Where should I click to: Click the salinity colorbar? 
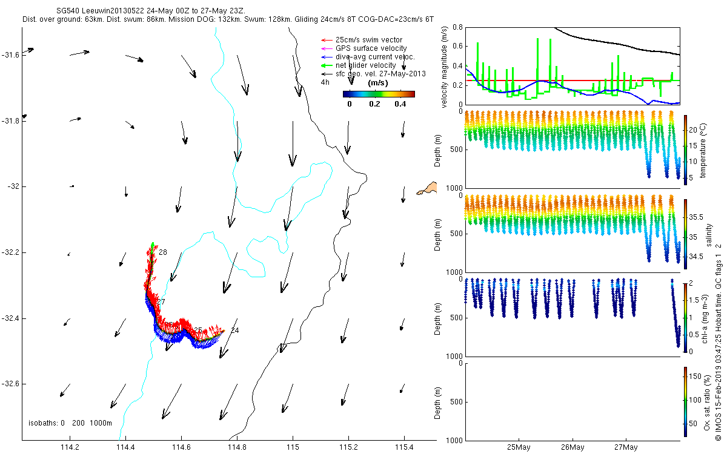click(x=685, y=234)
